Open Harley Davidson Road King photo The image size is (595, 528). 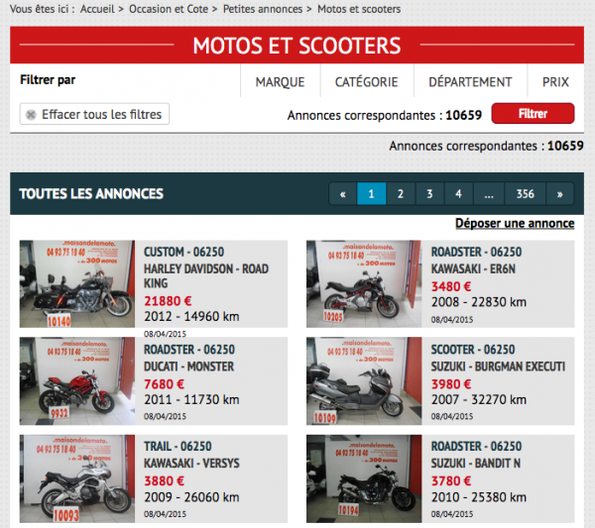77,283
